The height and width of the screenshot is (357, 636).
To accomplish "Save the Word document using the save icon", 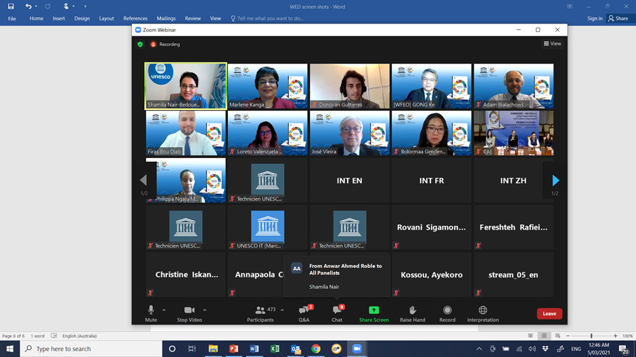I will tap(11, 7).
